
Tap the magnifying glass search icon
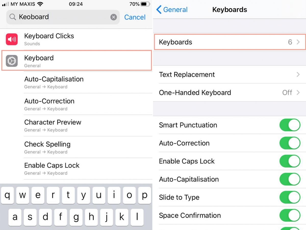pos(12,17)
